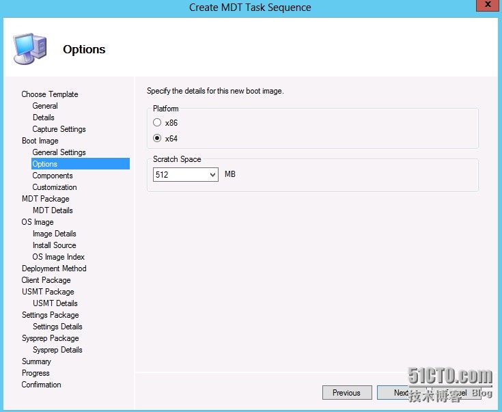Select the x64 platform radio button
Viewport: 502px width, 412px height.
[x=157, y=138]
